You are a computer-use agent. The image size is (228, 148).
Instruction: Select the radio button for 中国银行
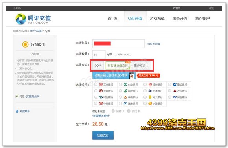pyautogui.click(x=96, y=91)
